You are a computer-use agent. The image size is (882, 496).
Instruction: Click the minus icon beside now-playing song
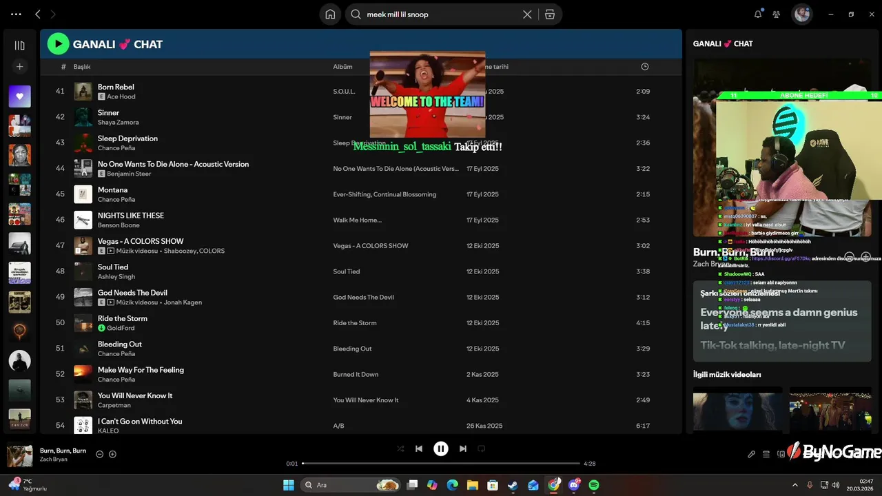[x=99, y=454]
